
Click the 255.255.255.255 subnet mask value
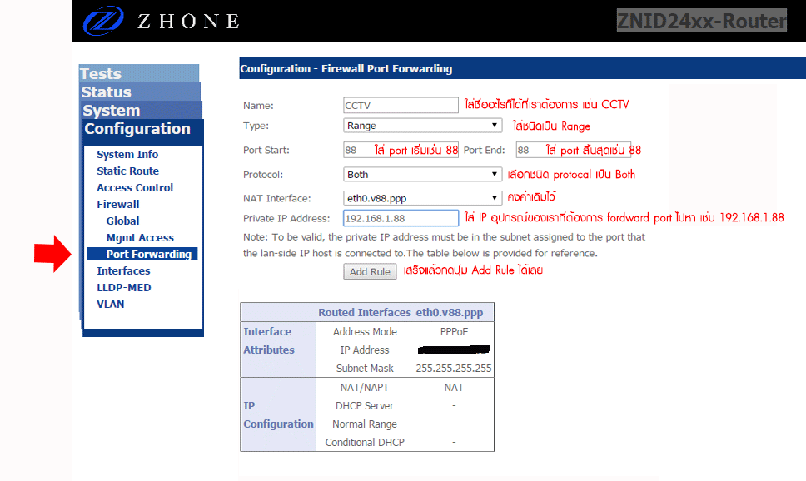point(453,368)
